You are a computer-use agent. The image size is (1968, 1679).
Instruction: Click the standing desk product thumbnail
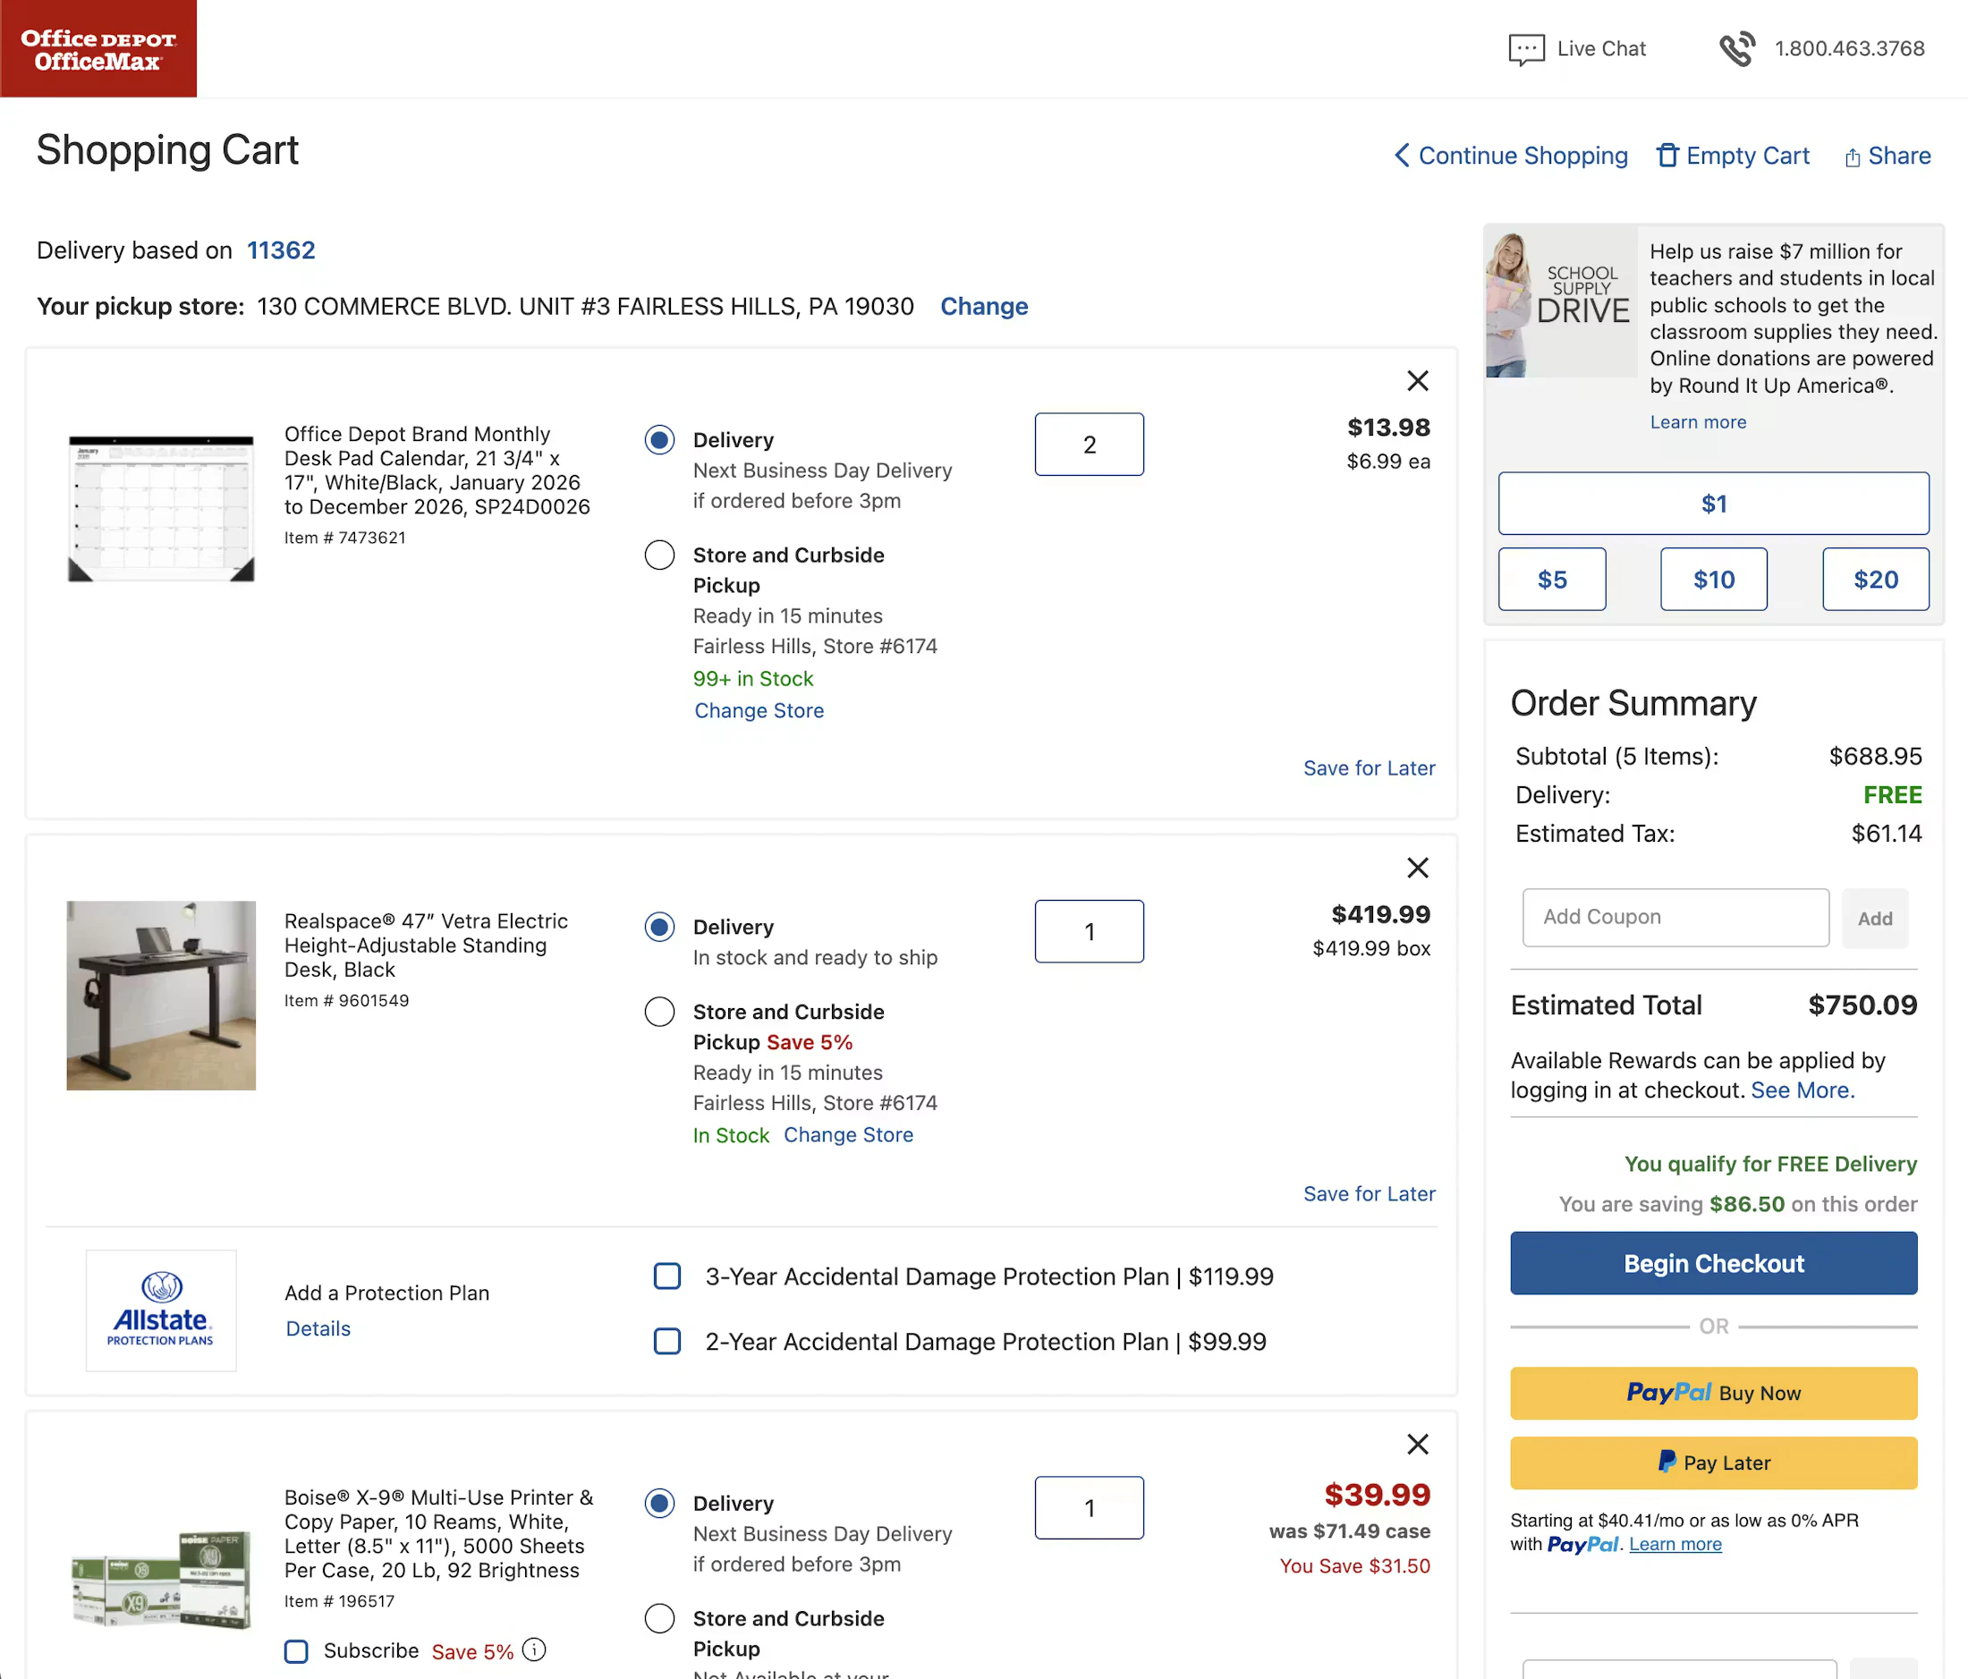coord(162,995)
